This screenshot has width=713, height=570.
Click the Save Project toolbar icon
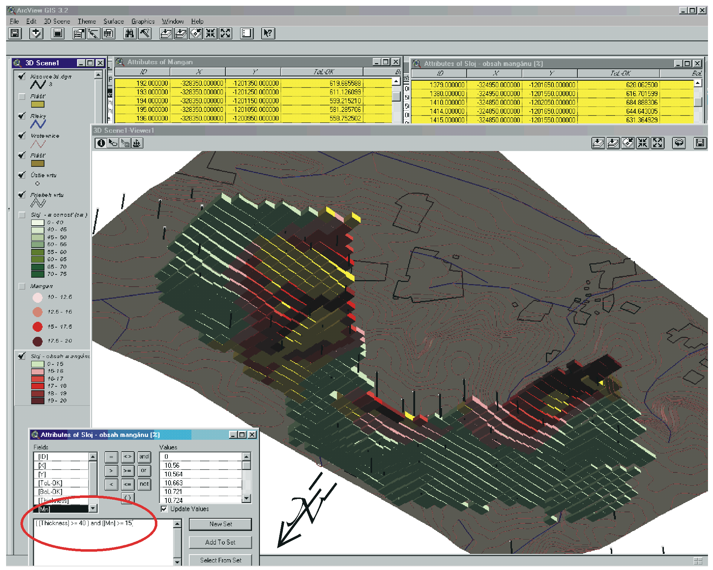pyautogui.click(x=15, y=34)
